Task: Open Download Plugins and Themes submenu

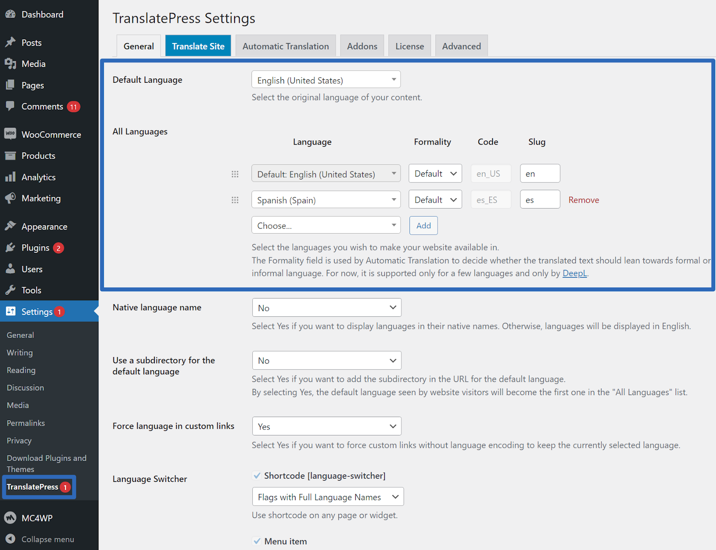Action: (47, 463)
